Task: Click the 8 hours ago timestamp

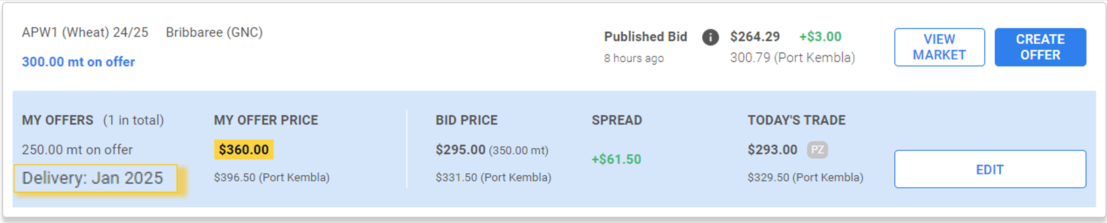Action: tap(633, 58)
